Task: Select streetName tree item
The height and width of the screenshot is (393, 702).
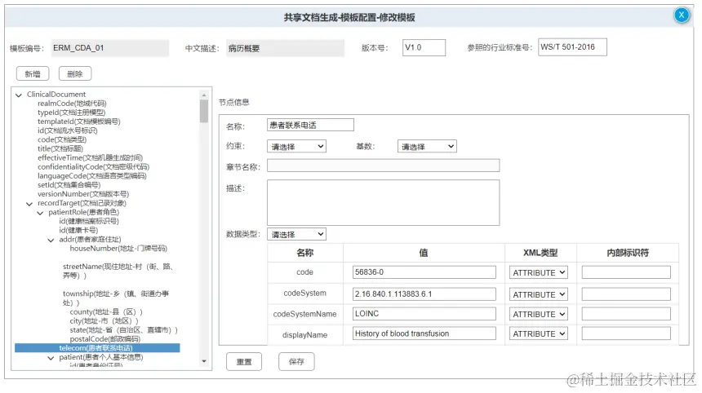Action: click(x=118, y=271)
